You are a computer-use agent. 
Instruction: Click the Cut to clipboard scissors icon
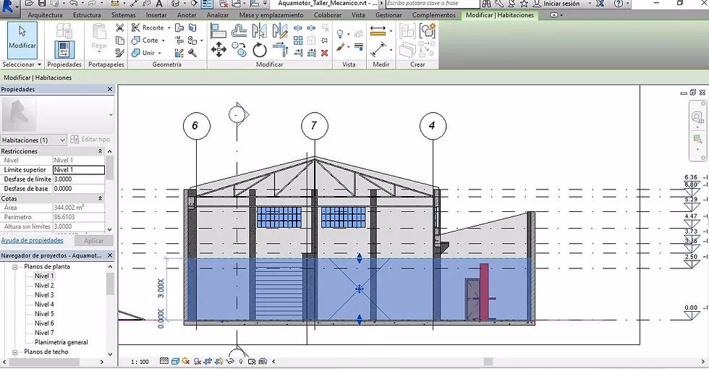click(x=120, y=28)
